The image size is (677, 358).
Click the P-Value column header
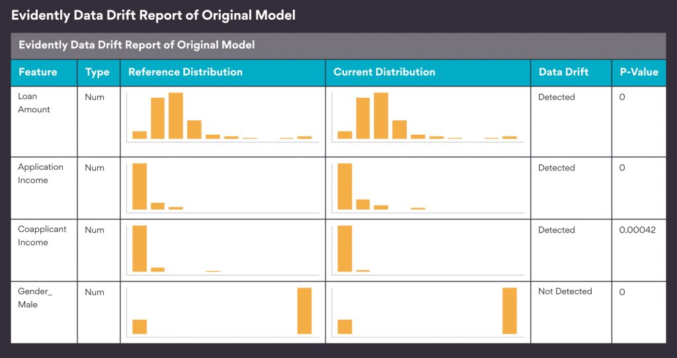coord(639,73)
